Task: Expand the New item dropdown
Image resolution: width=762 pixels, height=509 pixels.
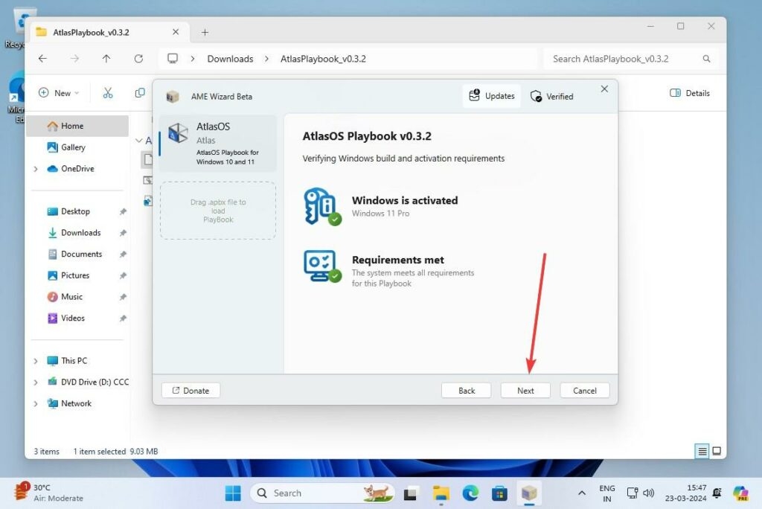Action: (59, 93)
